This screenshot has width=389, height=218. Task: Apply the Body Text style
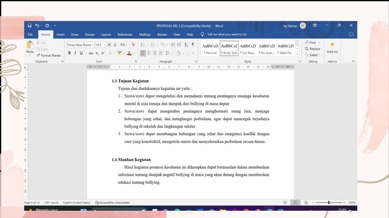tap(229, 49)
